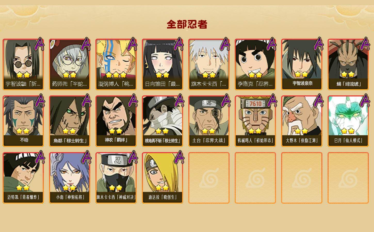This screenshot has height=232, width=374.
Task: Open the 机械鸣人「初始形态」 card
Action: pyautogui.click(x=255, y=121)
